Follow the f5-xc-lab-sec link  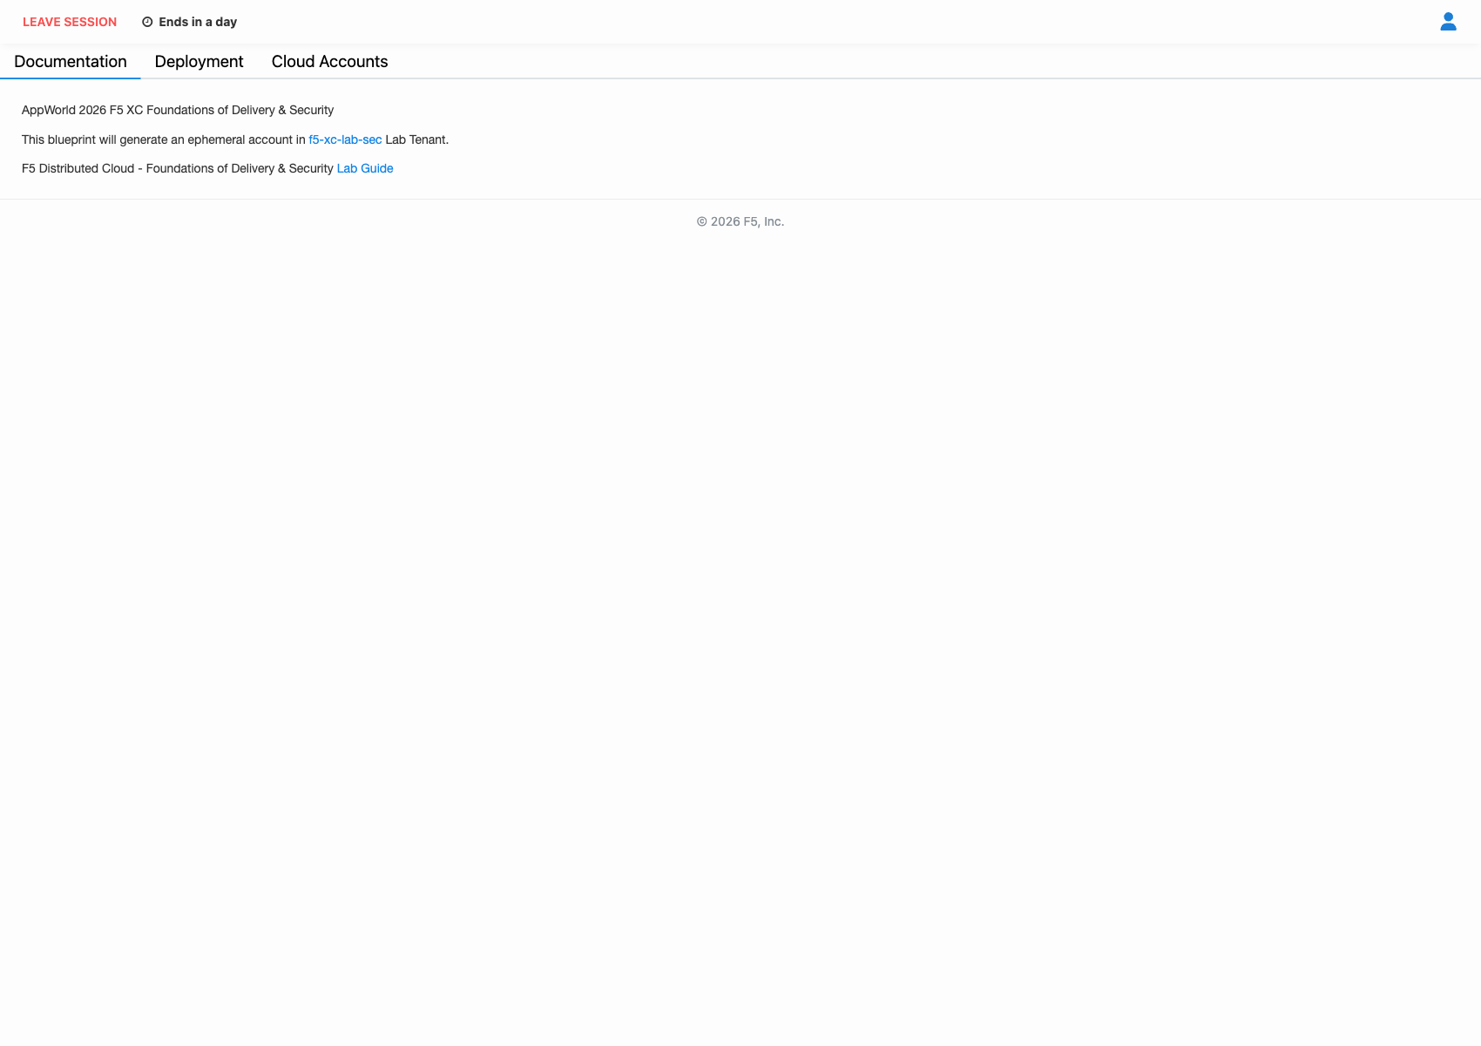345,139
